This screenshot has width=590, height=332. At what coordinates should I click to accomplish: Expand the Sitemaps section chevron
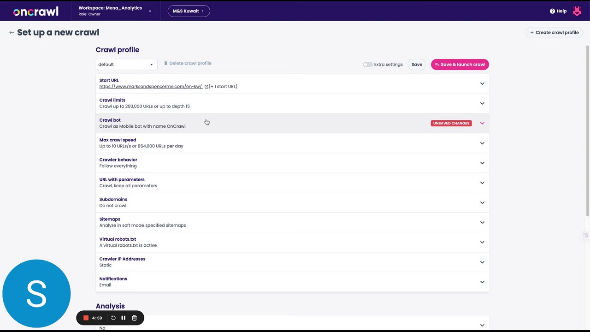pyautogui.click(x=482, y=222)
